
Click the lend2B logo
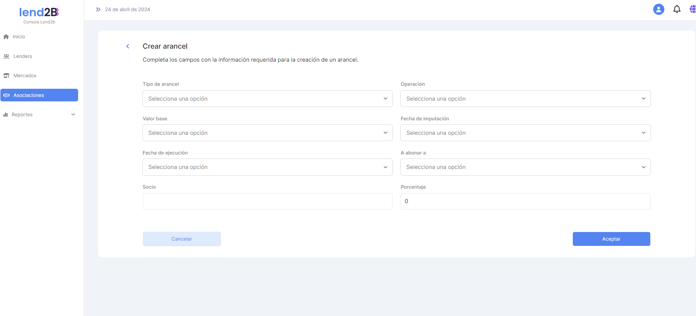pos(39,13)
